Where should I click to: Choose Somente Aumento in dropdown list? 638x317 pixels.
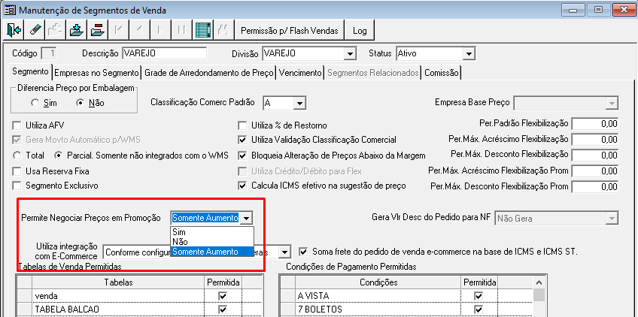212,252
